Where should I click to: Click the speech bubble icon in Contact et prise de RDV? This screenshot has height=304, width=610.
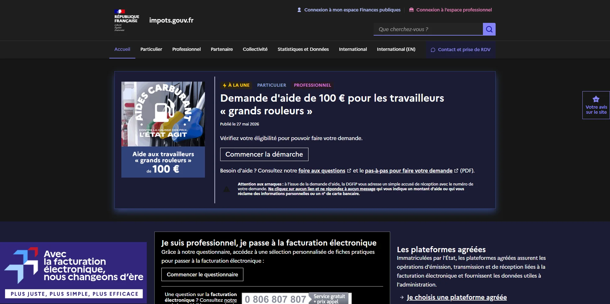click(433, 50)
